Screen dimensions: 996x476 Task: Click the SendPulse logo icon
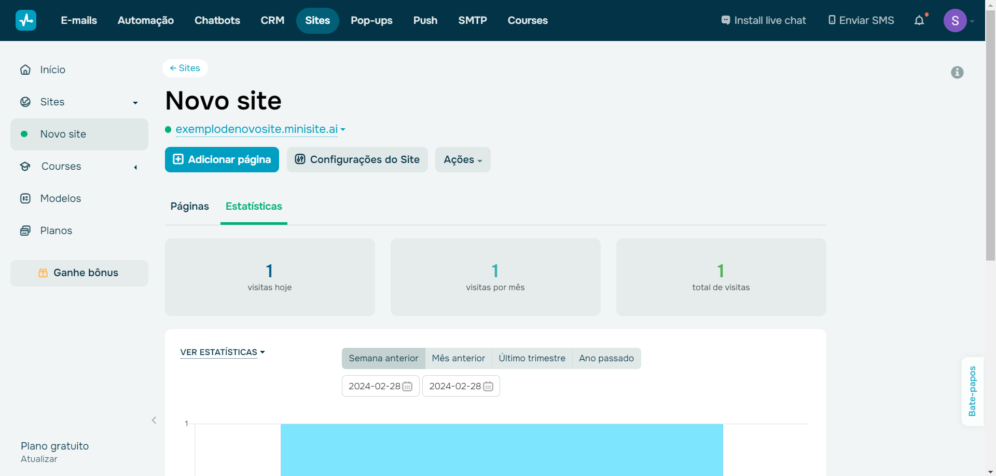(26, 20)
